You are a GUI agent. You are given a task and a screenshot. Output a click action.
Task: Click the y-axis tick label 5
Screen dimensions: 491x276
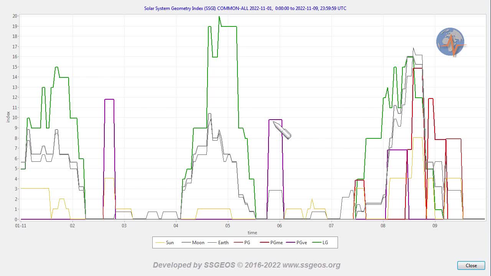(x=16, y=169)
